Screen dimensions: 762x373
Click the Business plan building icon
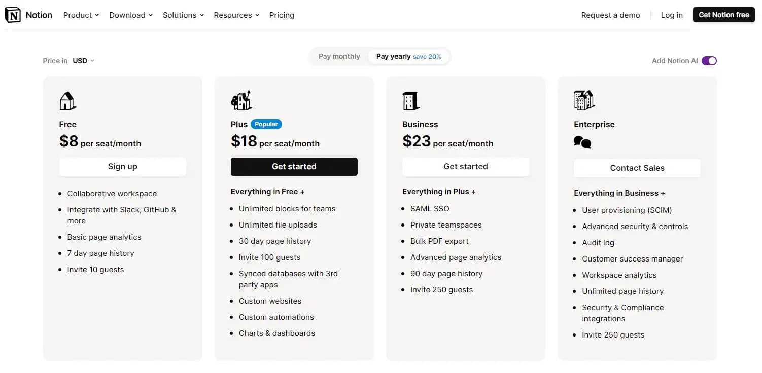click(411, 101)
